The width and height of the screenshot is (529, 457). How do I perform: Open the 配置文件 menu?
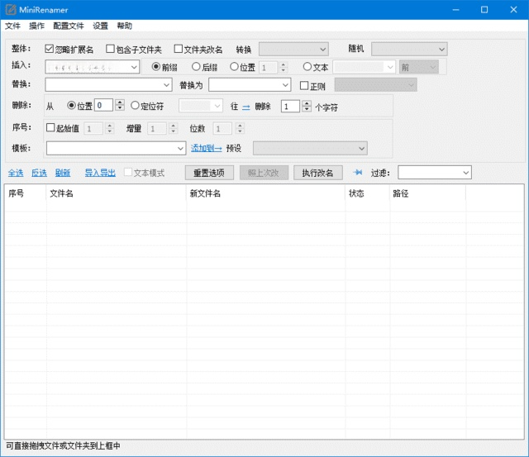[x=69, y=26]
